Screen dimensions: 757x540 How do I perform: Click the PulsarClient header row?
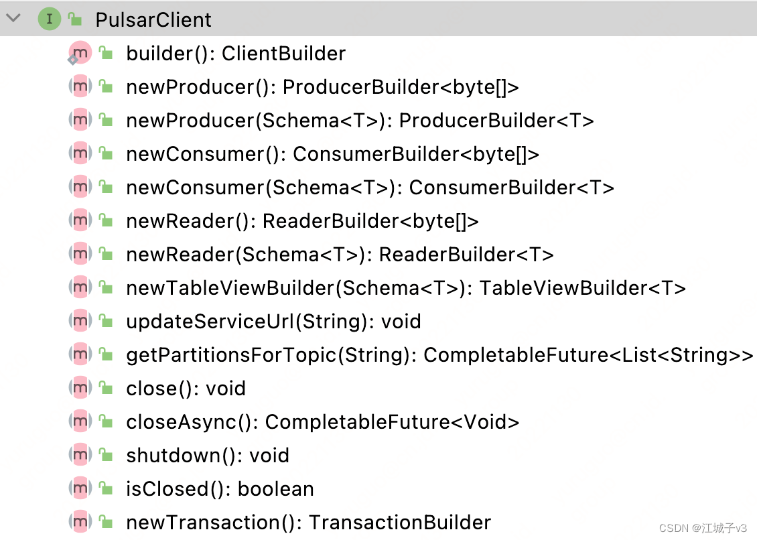153,19
